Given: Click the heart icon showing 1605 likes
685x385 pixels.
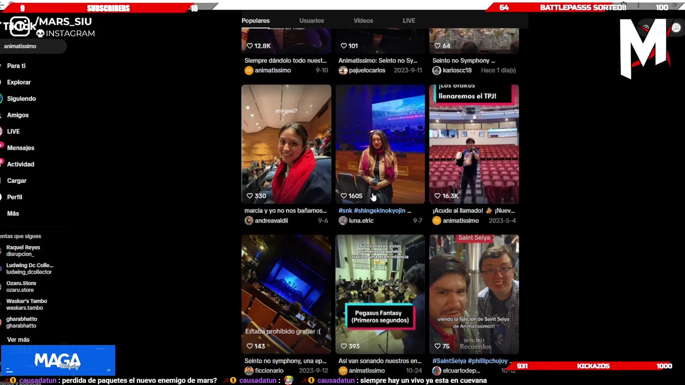Looking at the screenshot, I should pos(344,196).
